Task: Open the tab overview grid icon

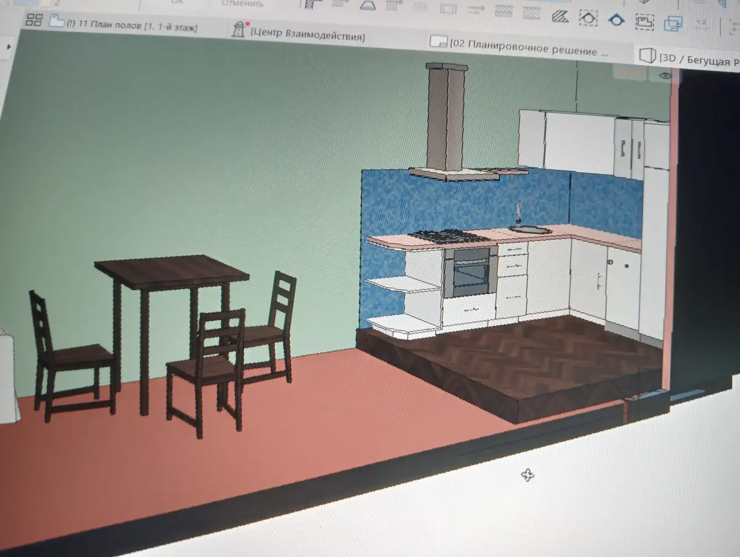Action: click(34, 20)
